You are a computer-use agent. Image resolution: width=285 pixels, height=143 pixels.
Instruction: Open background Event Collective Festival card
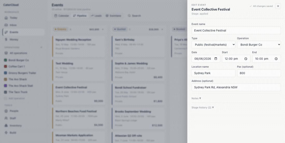(79, 94)
